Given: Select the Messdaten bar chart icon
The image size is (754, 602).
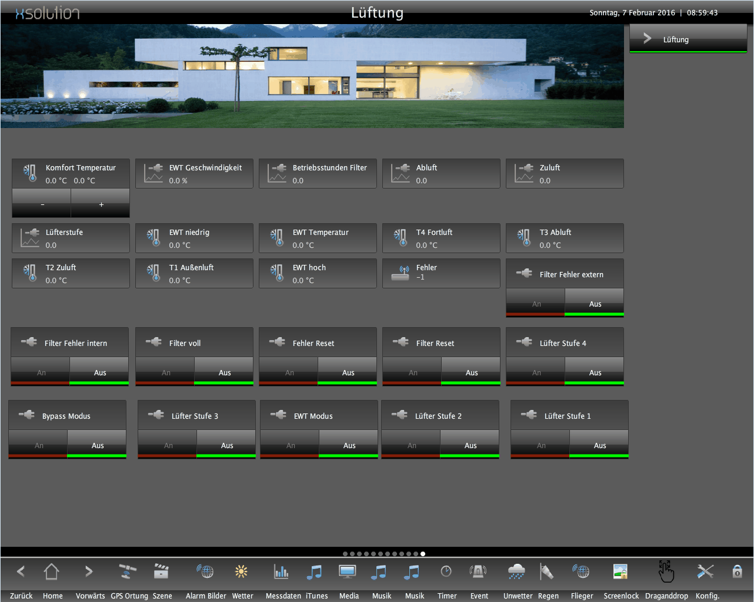Looking at the screenshot, I should 282,571.
